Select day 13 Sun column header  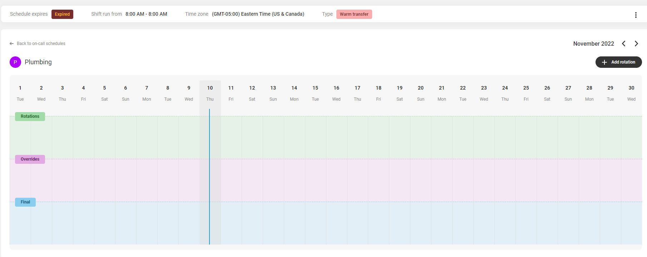click(273, 93)
